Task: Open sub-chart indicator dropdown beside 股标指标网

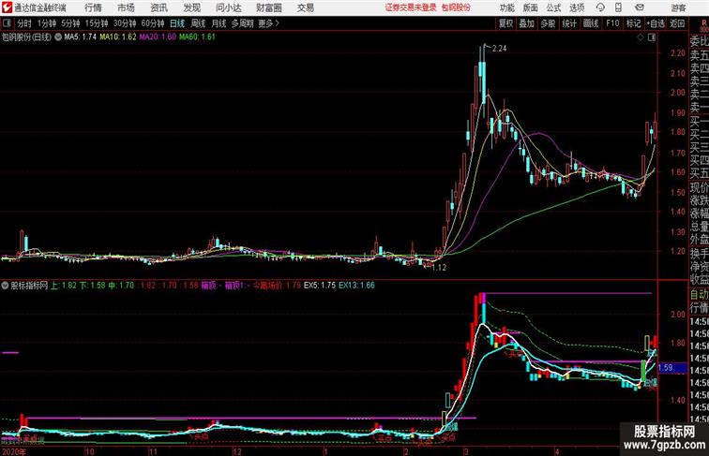Action: (5, 286)
